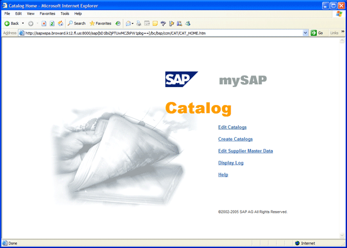Expand the address bar URL dropdown

(305, 33)
